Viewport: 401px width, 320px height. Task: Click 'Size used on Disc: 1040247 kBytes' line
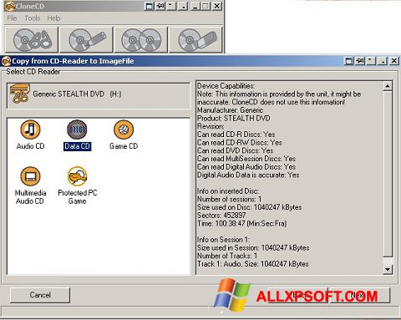(x=249, y=207)
